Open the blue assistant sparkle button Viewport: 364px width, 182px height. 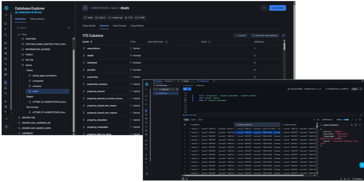[362, 165]
